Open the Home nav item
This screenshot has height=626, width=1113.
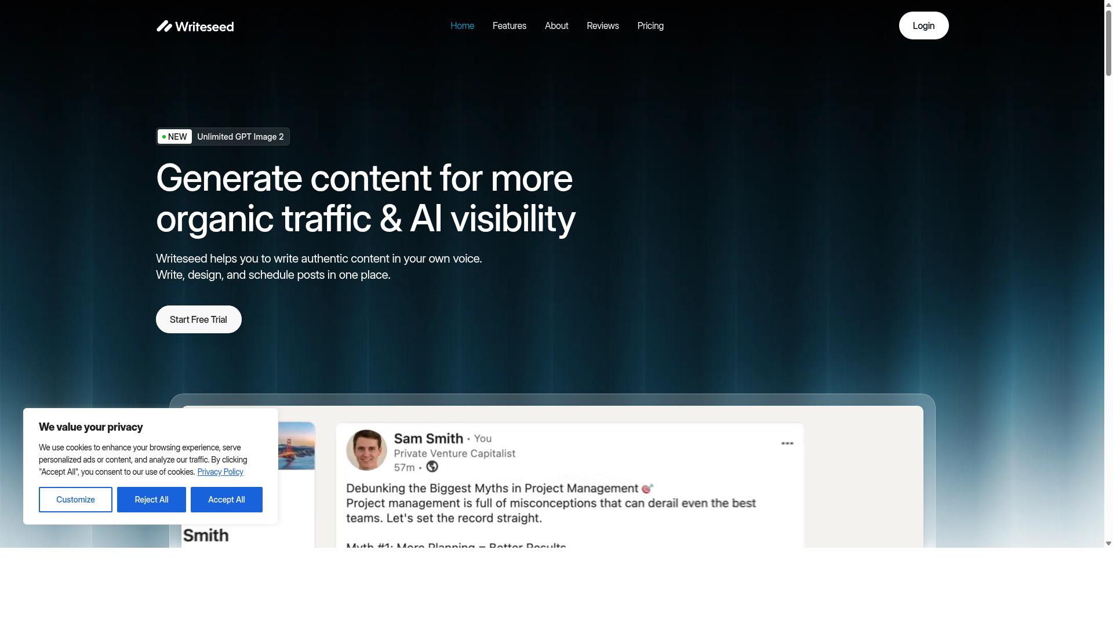click(x=462, y=26)
